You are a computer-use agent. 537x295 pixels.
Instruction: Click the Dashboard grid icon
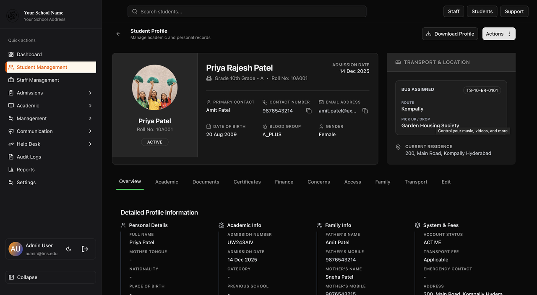[x=11, y=55]
